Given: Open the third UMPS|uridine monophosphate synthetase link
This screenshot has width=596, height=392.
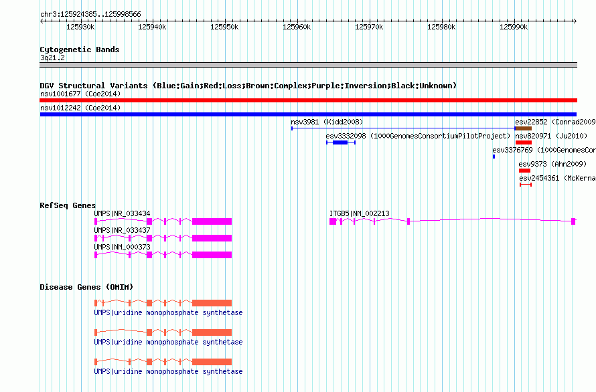Looking at the screenshot, I should (x=168, y=371).
